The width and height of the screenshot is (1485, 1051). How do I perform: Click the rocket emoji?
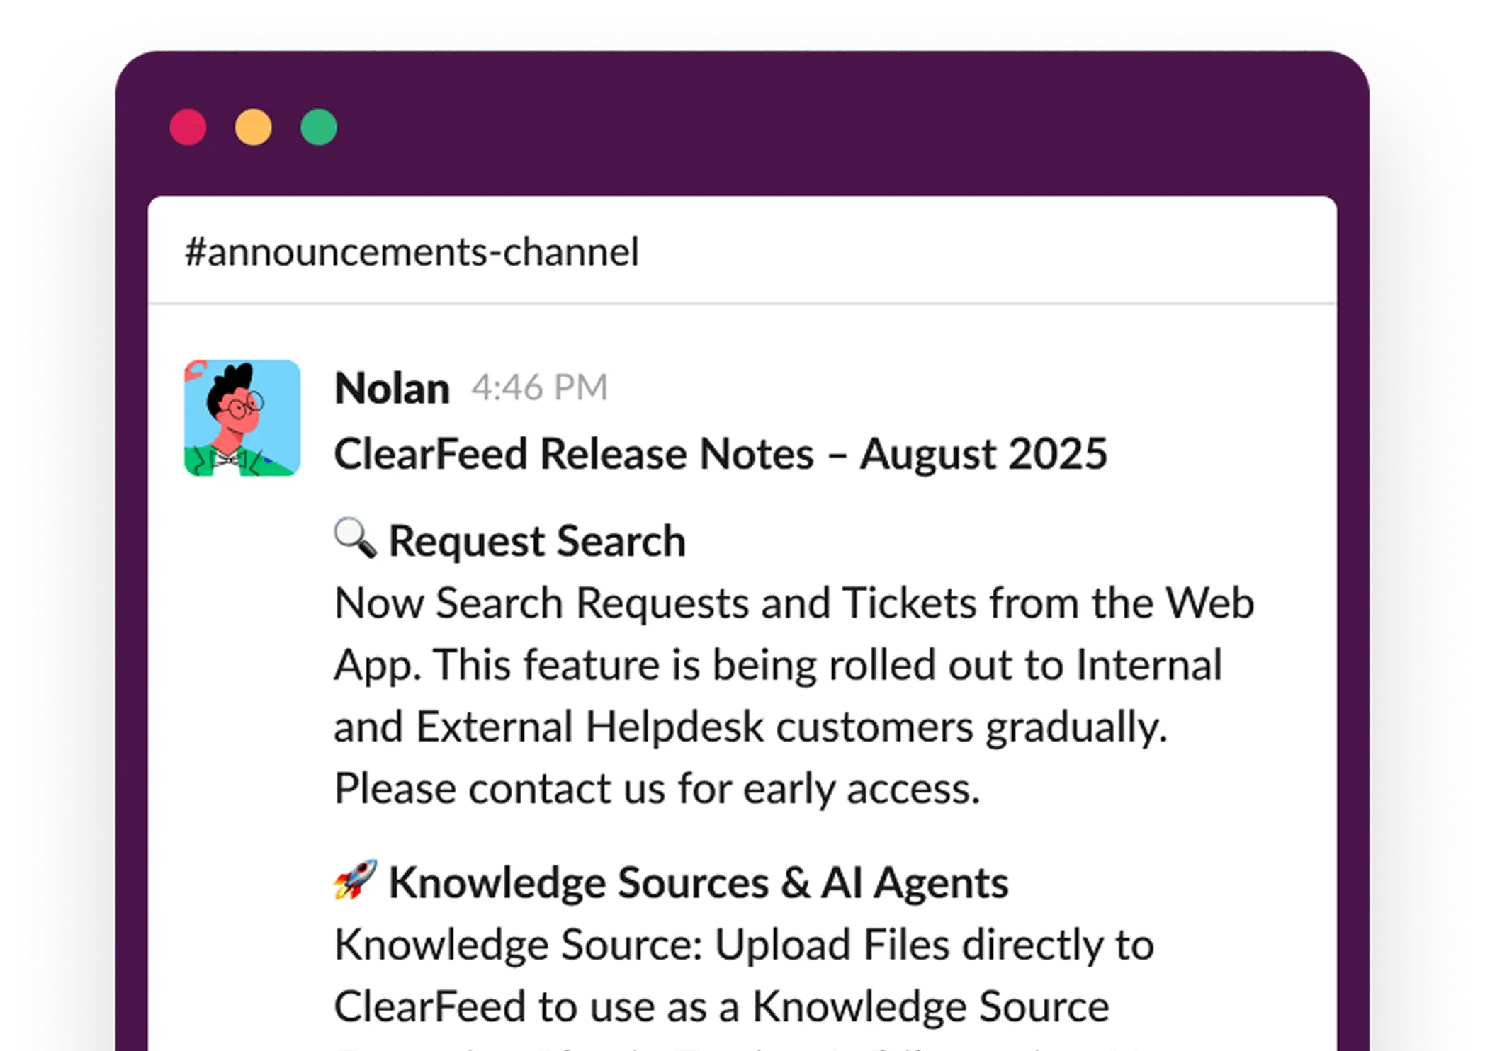pyautogui.click(x=355, y=880)
